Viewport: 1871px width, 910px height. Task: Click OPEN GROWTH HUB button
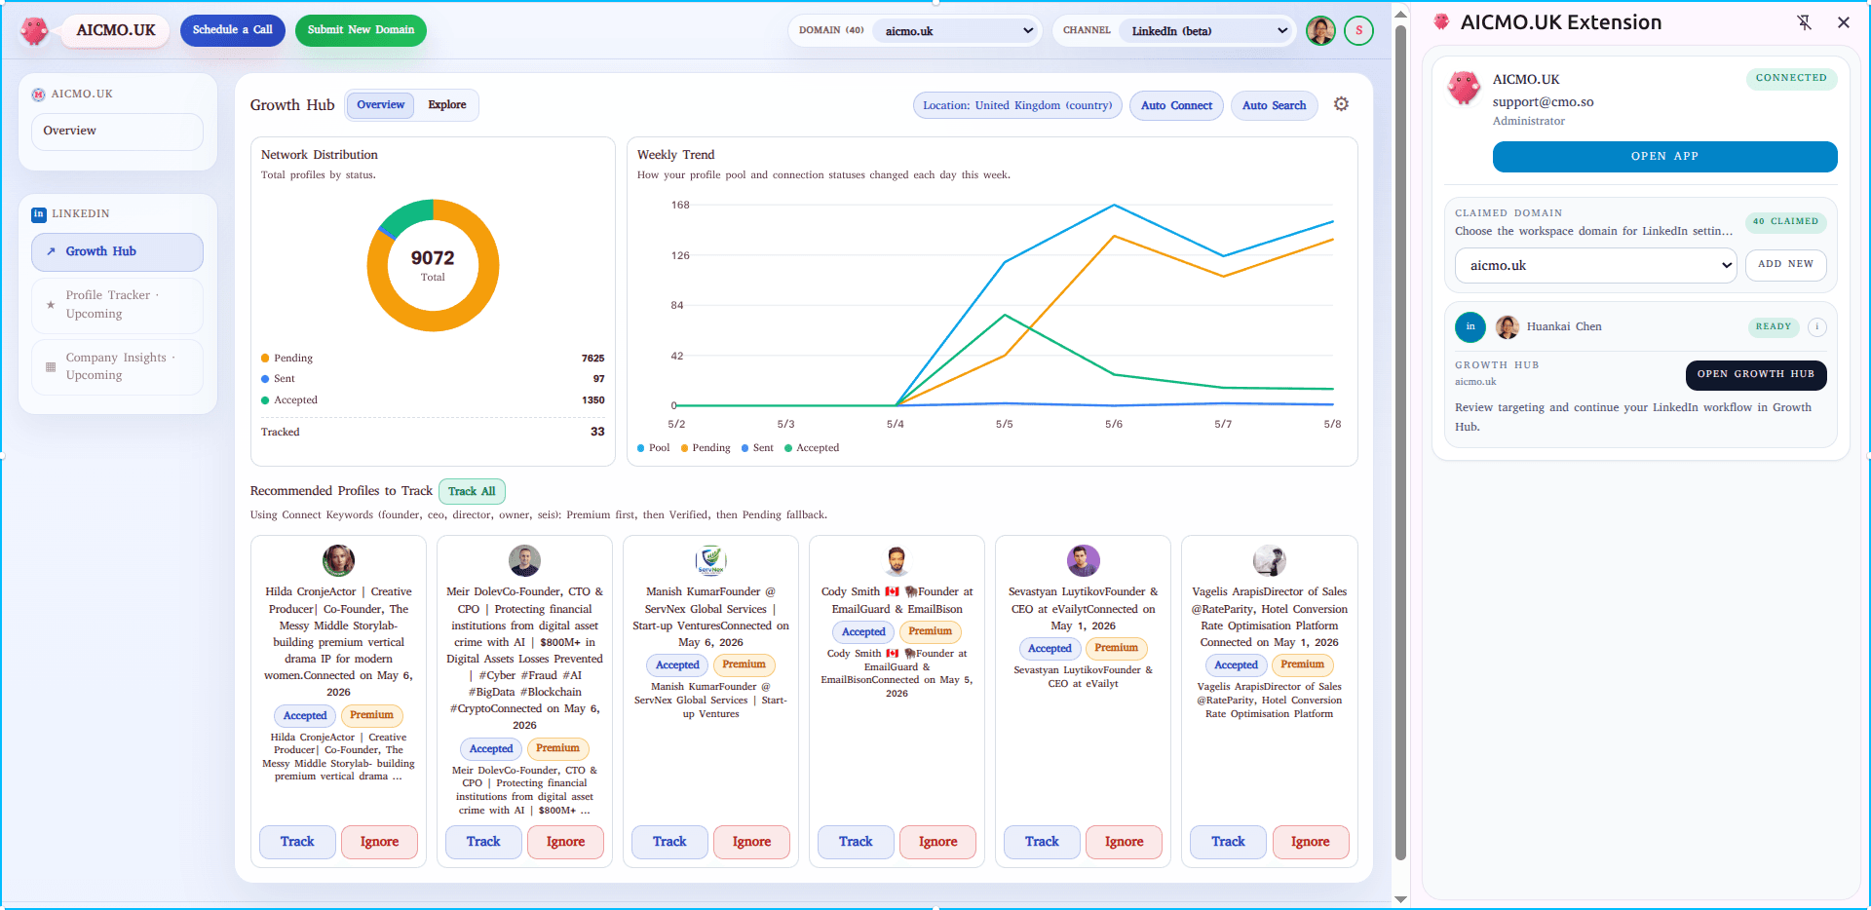tap(1755, 375)
